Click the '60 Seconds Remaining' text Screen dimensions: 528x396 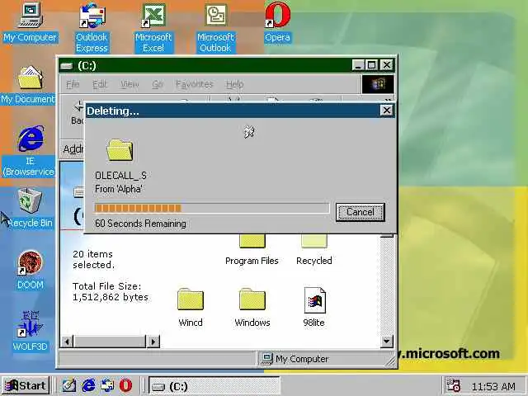(x=140, y=224)
